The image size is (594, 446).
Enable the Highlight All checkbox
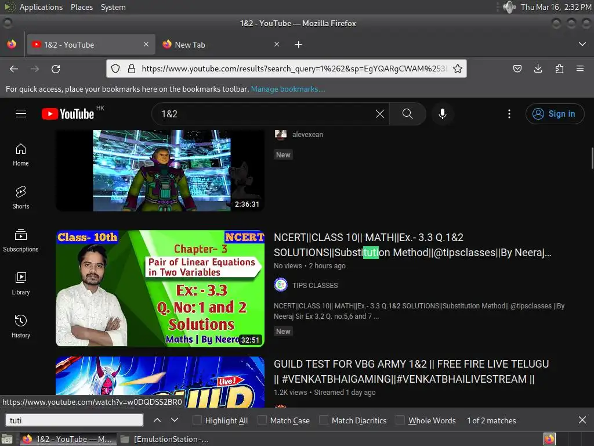197,420
